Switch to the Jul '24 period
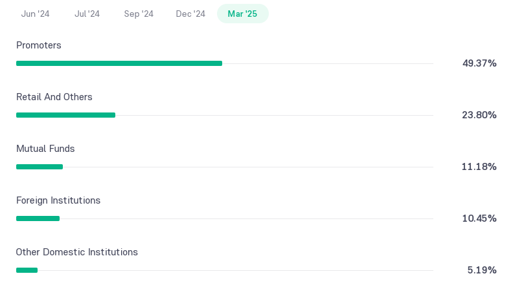The image size is (515, 298). [87, 14]
